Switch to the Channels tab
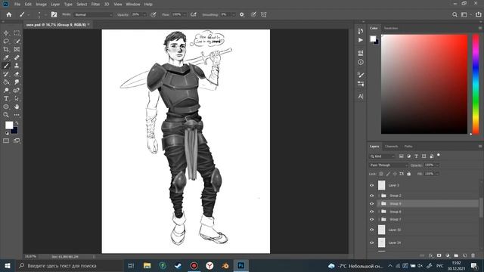Image resolution: width=484 pixels, height=272 pixels. pos(391,147)
